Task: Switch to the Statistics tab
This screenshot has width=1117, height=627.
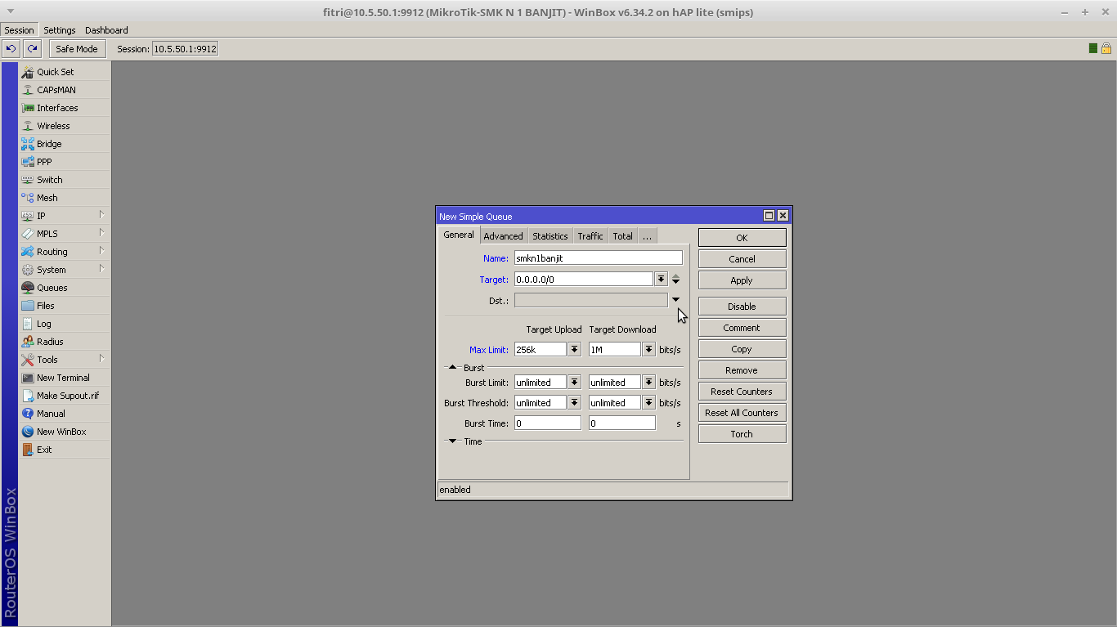Action: pos(550,236)
